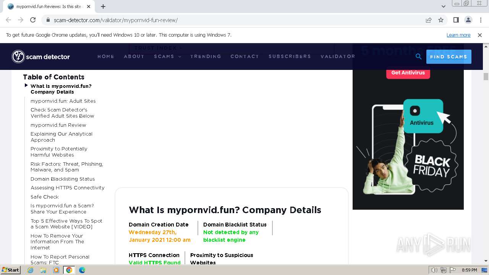Dismiss the Chrome update notification bar

point(480,35)
